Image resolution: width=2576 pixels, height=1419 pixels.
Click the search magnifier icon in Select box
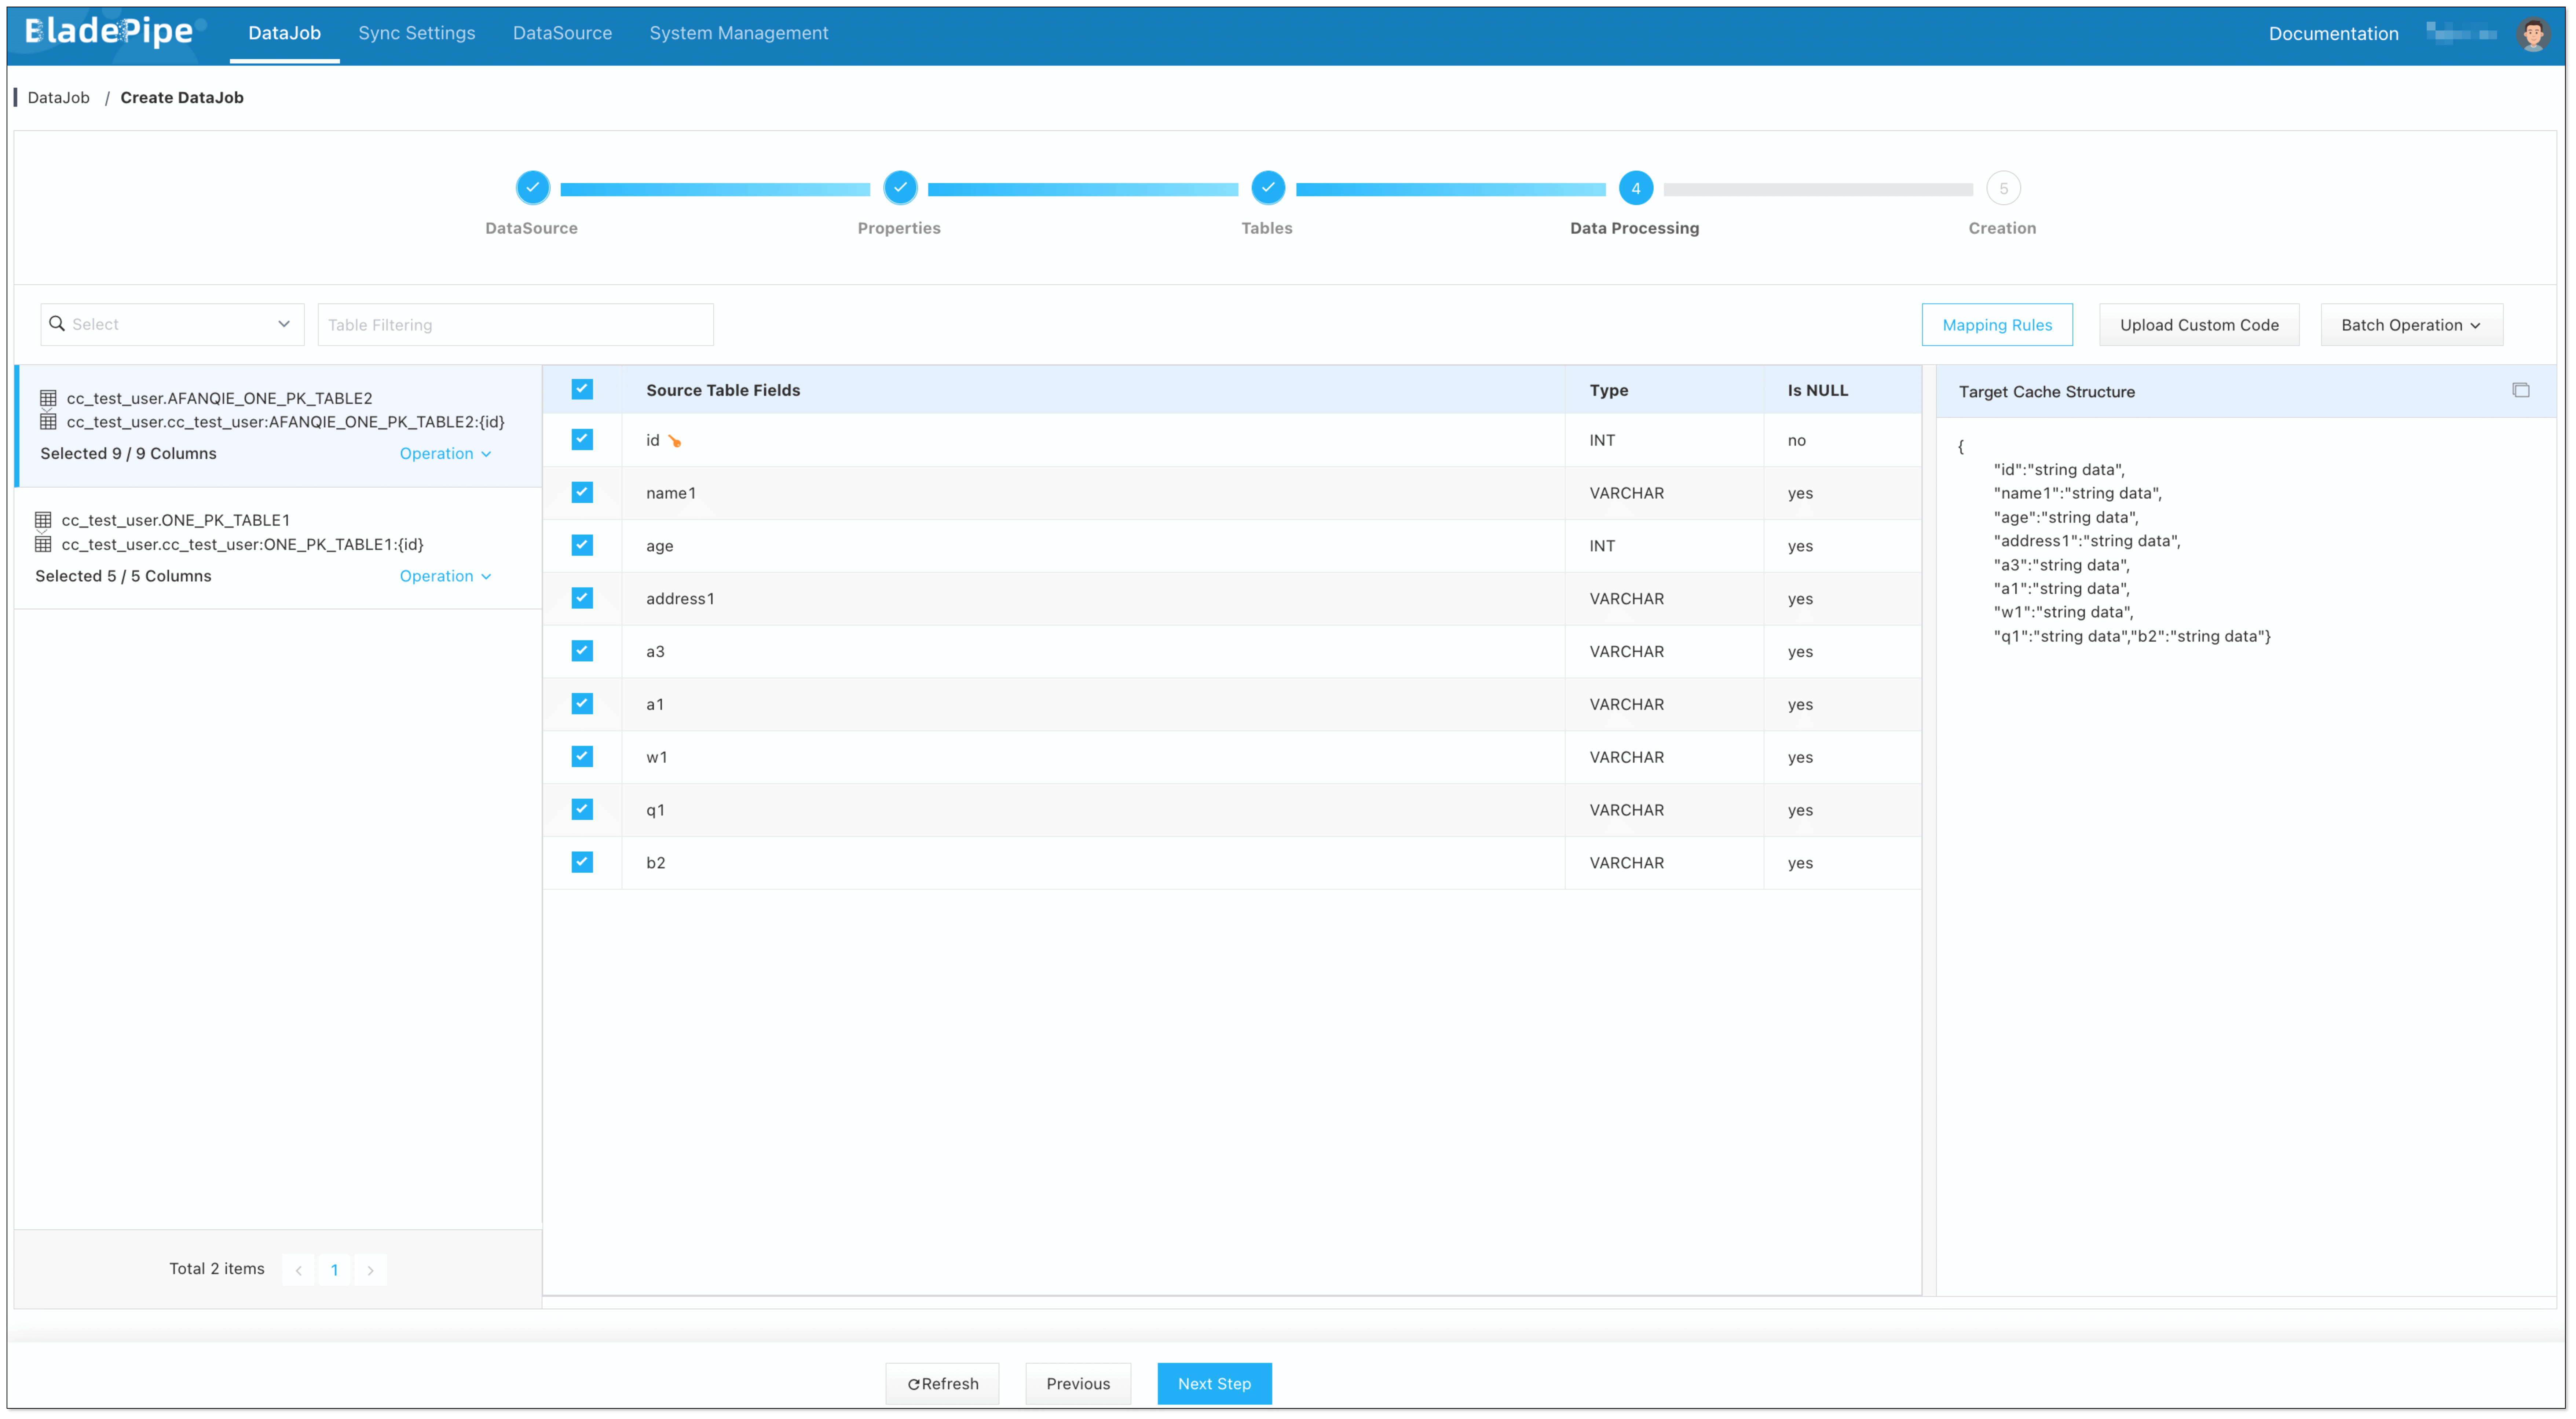click(57, 324)
